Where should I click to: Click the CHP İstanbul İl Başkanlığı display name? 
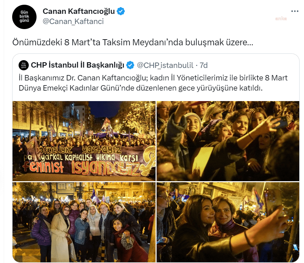coord(77,65)
